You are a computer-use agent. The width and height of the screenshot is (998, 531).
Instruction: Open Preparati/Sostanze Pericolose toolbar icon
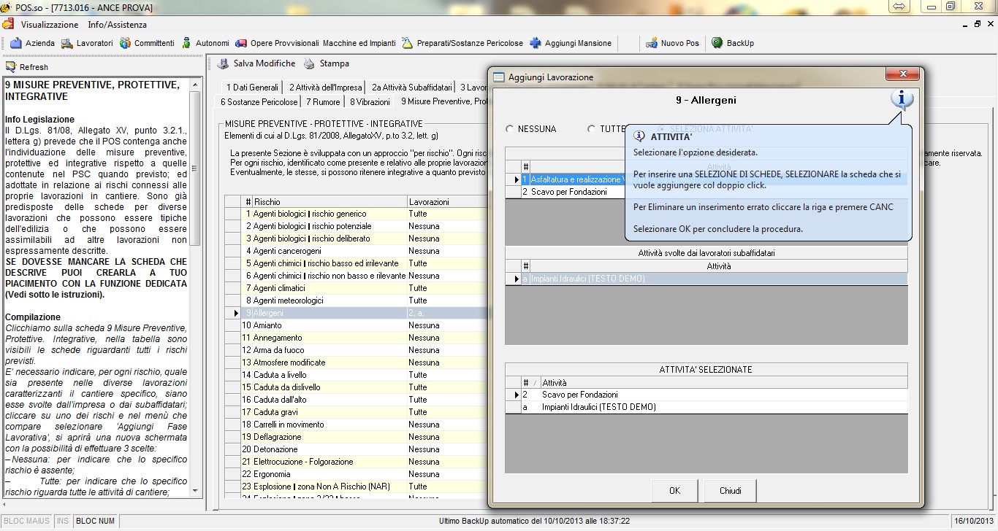click(x=407, y=43)
